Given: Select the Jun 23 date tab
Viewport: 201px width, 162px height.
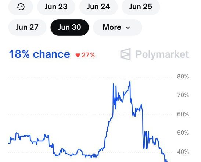Looking at the screenshot, I should coord(56,7).
